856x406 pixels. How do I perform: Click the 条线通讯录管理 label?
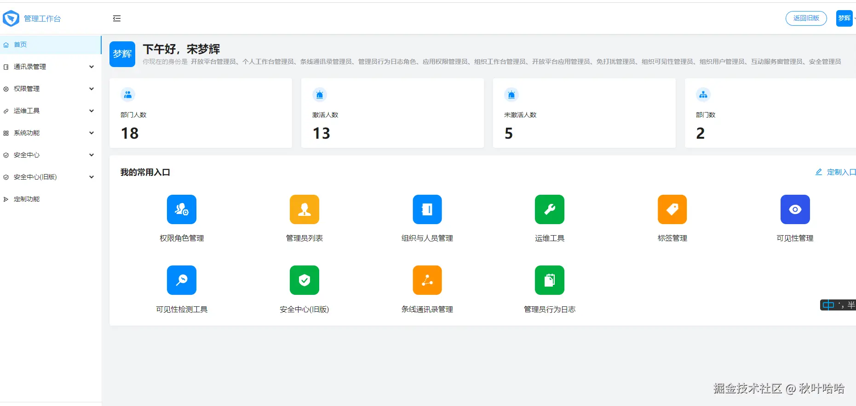point(427,310)
